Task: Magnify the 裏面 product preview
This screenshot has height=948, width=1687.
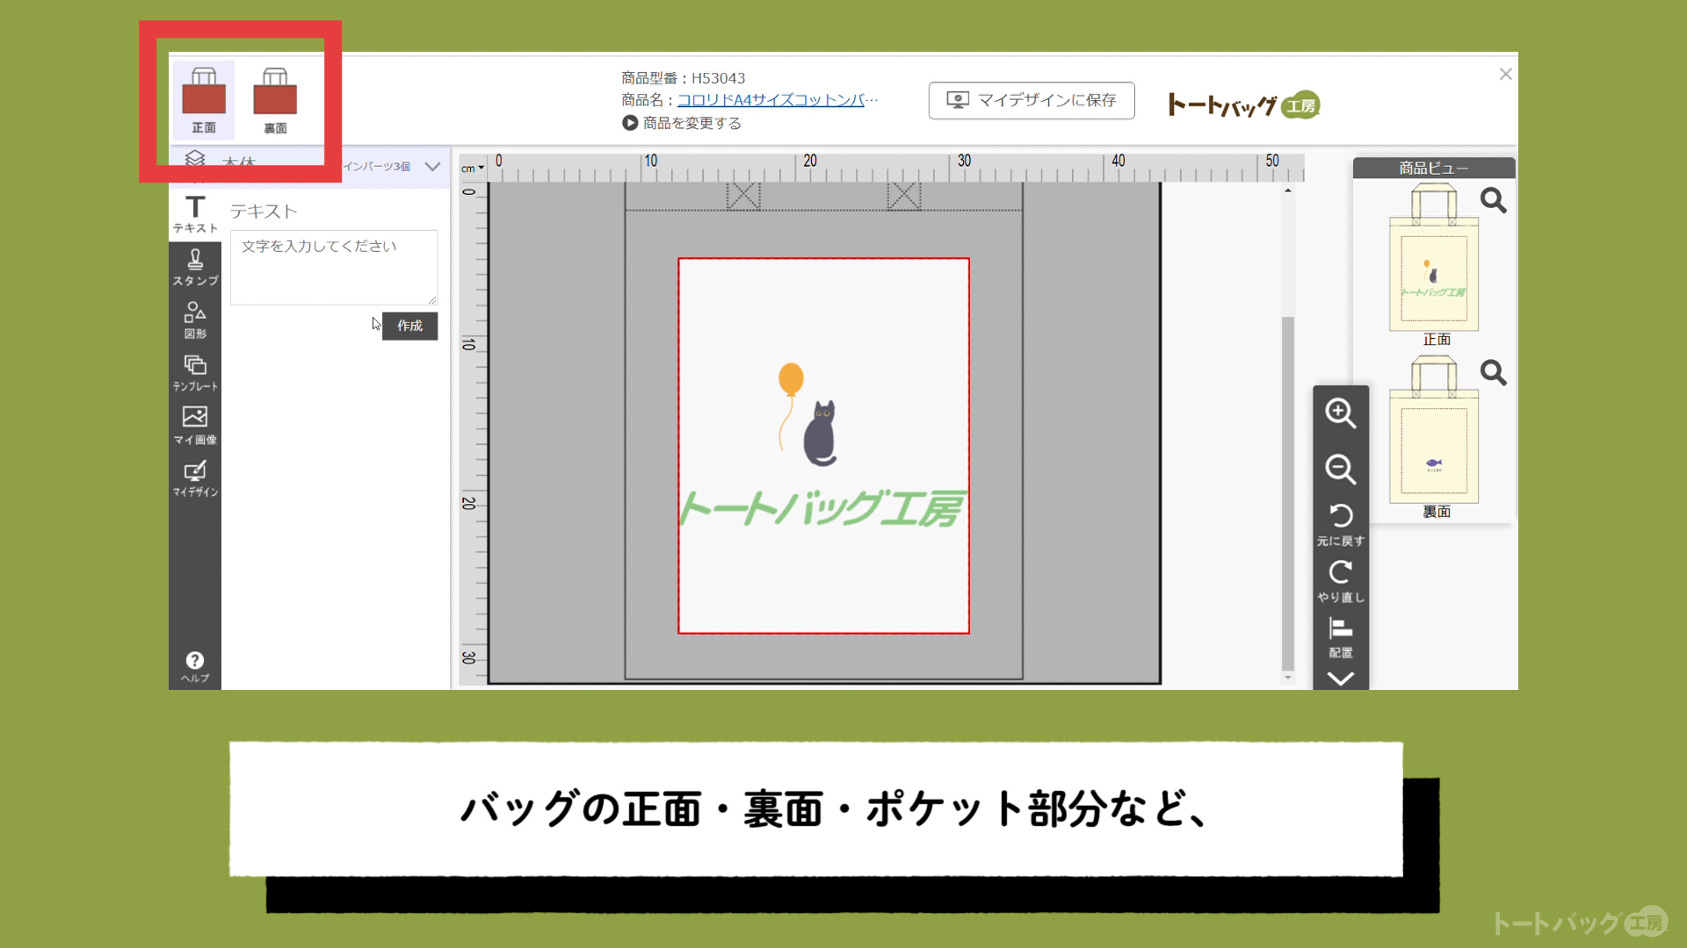Action: pyautogui.click(x=1493, y=373)
